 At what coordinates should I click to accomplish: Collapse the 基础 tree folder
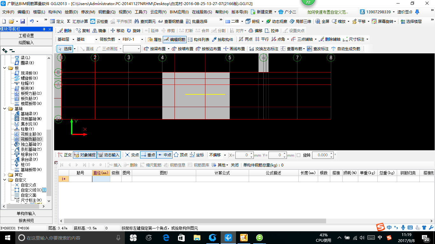coord(4,109)
